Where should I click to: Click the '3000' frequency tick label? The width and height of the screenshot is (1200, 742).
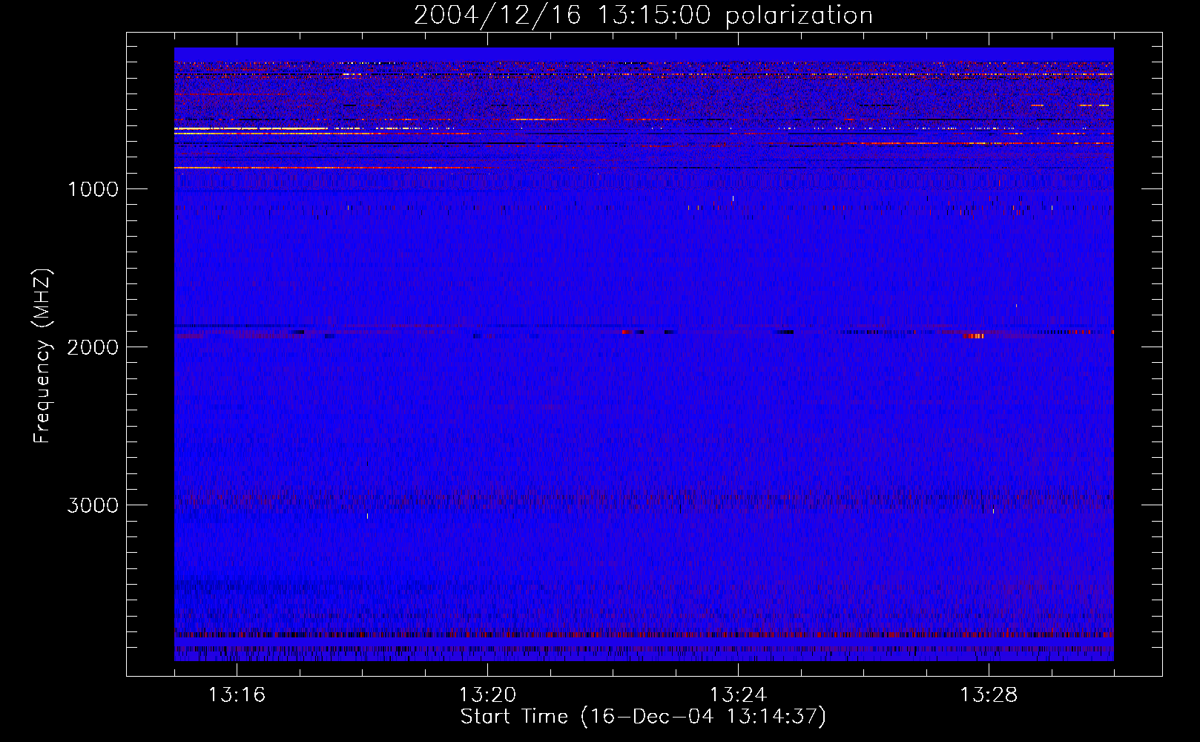point(93,505)
